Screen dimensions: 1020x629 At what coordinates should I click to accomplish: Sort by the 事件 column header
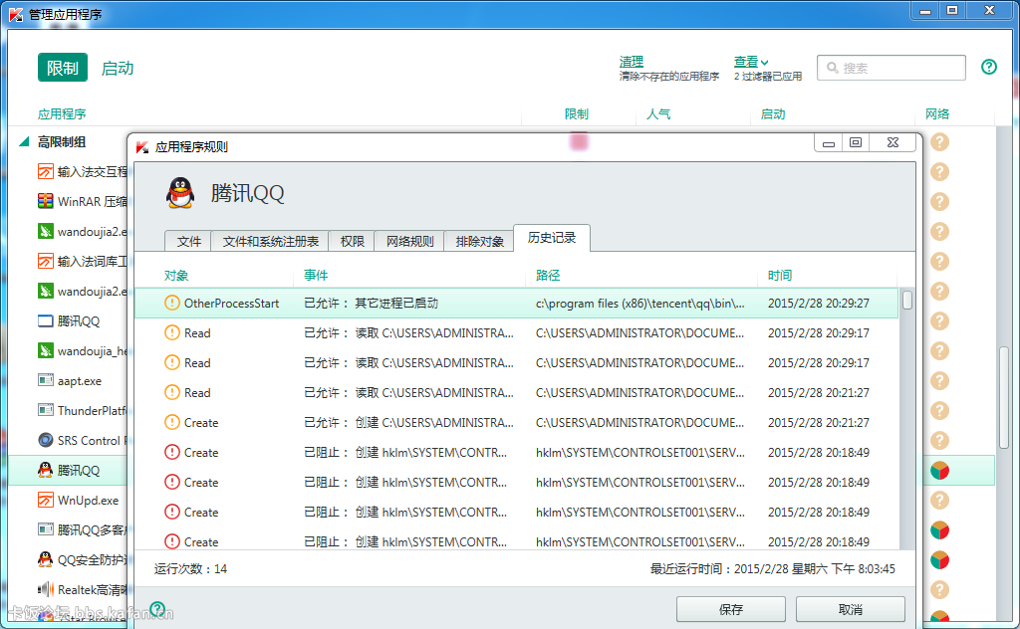coord(316,276)
